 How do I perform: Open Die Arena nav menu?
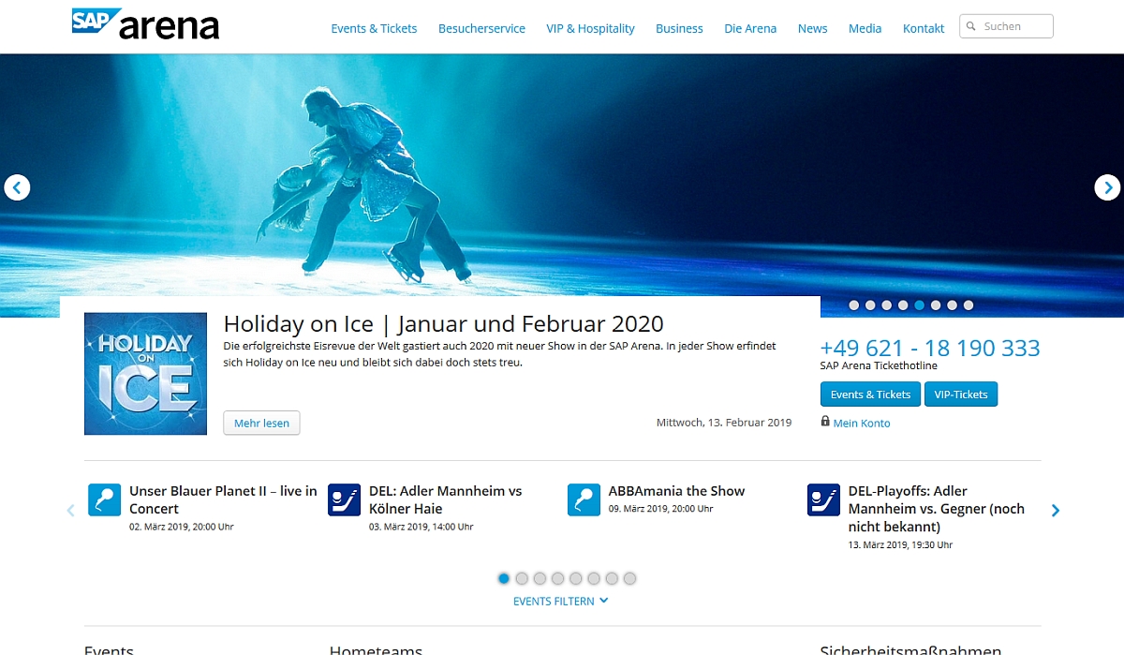[x=750, y=28]
